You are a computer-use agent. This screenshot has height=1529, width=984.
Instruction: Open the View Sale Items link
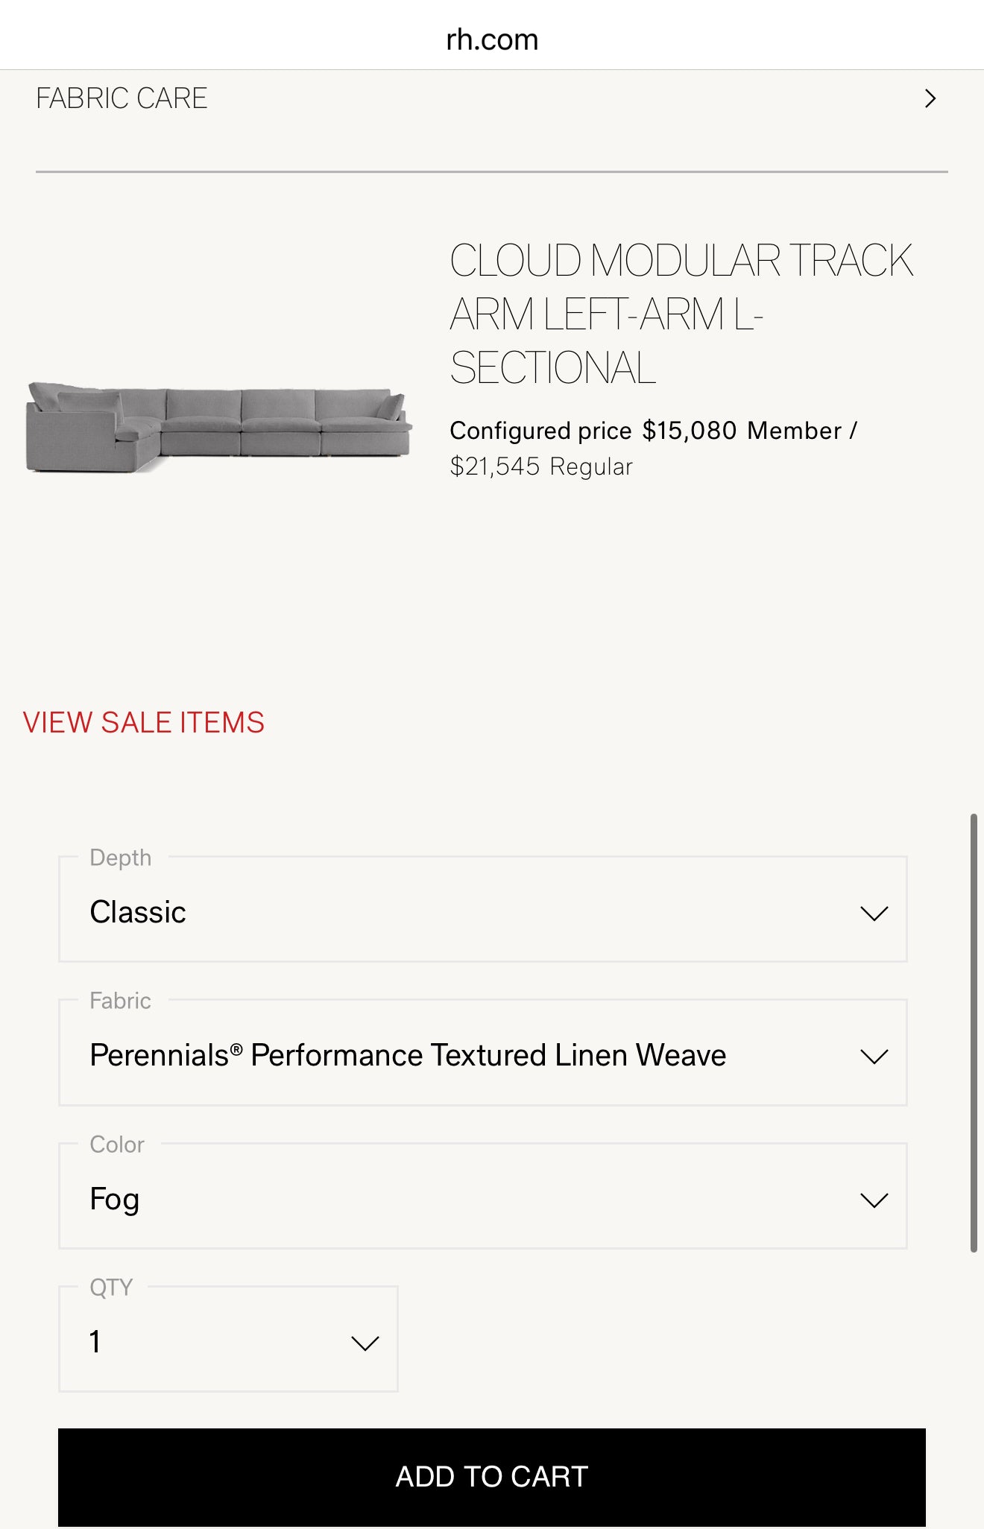click(144, 723)
